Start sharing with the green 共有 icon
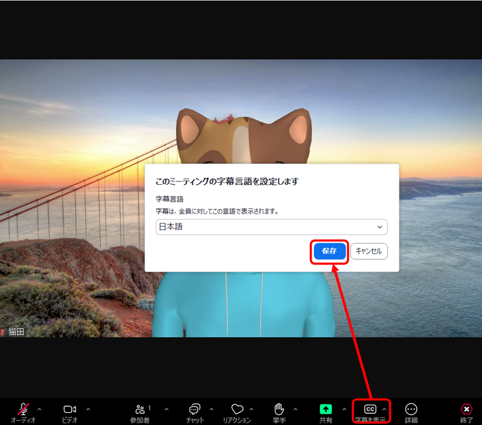Image resolution: width=482 pixels, height=425 pixels. click(x=326, y=409)
